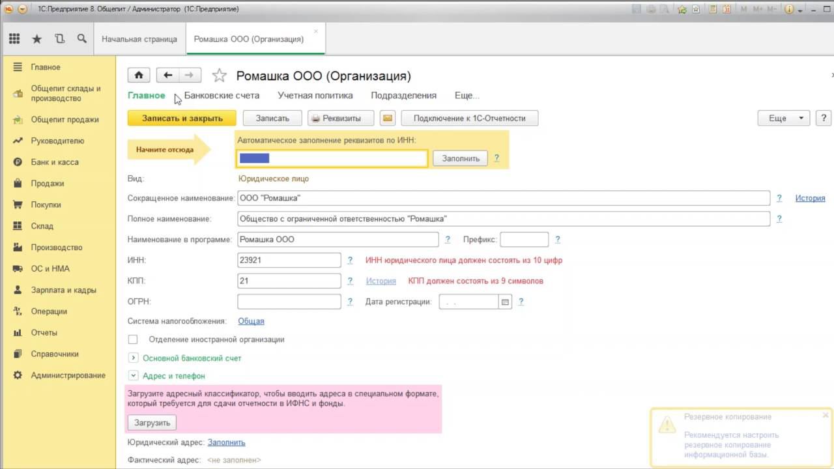The width and height of the screenshot is (834, 469).
Task: Close the Ромашка ООО (Организация) tab
Action: pos(316,31)
